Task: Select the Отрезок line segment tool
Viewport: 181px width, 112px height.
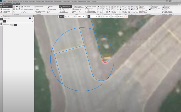Action: click(x=25, y=12)
